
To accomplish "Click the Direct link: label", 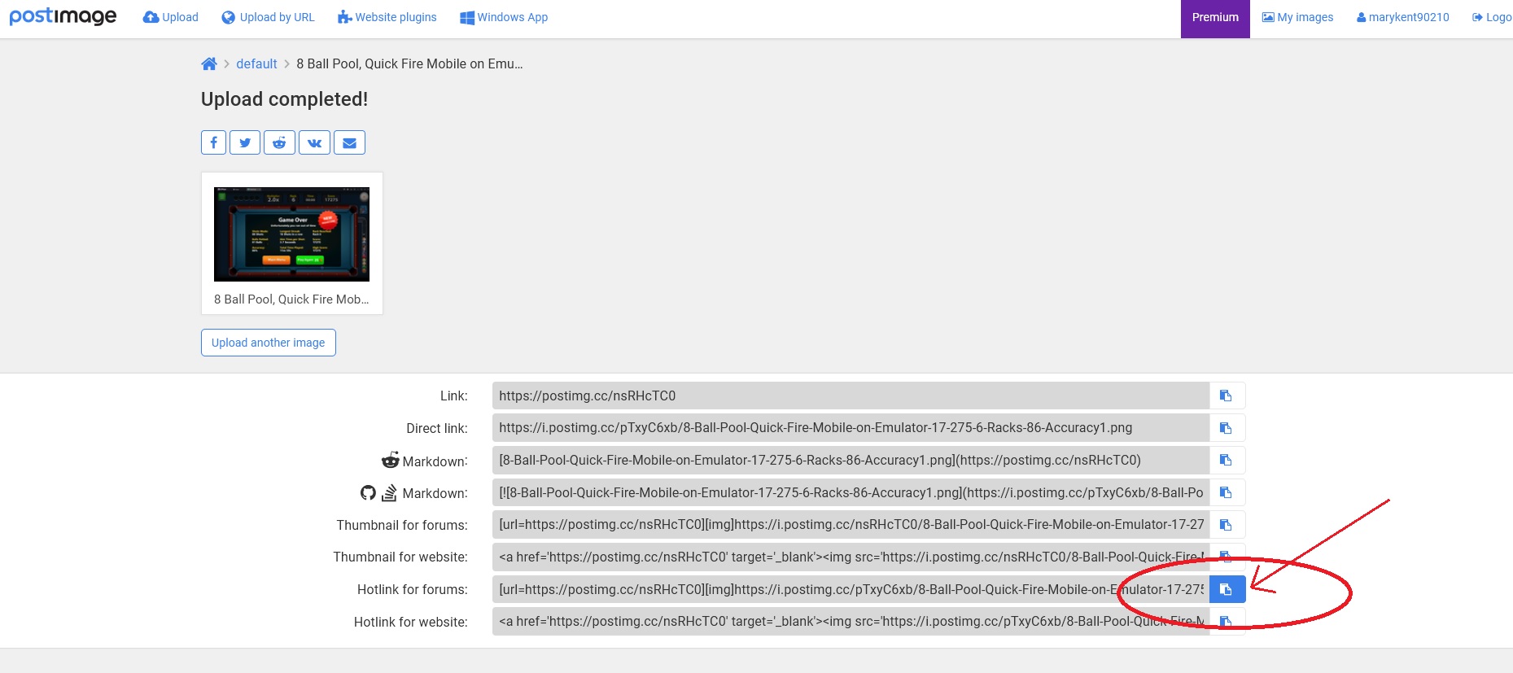I will (x=437, y=428).
